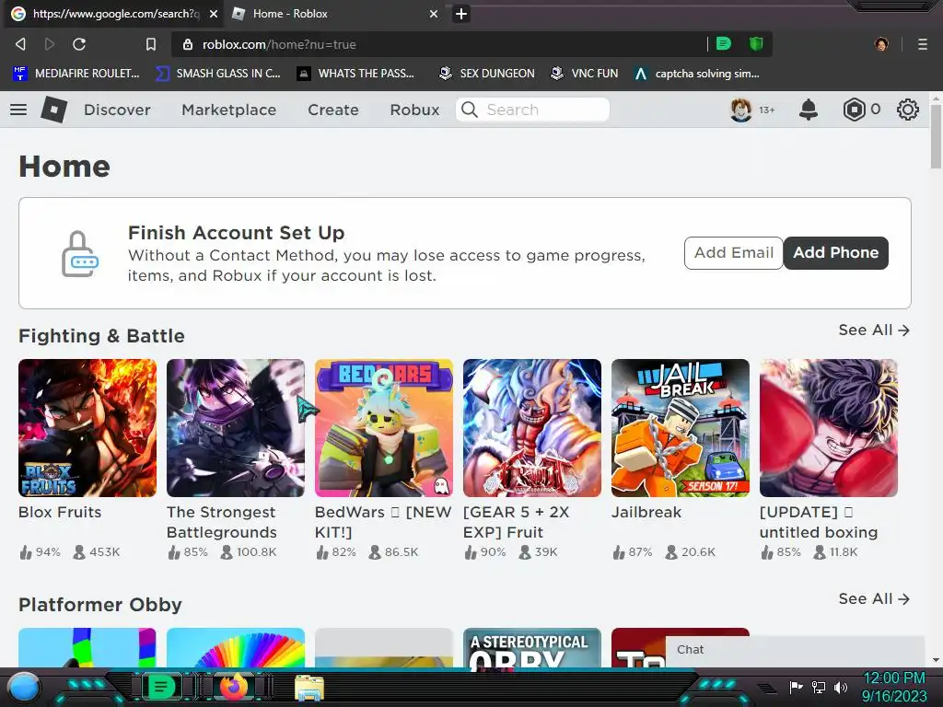
Task: Click the roblox.com address bar
Action: tap(439, 44)
